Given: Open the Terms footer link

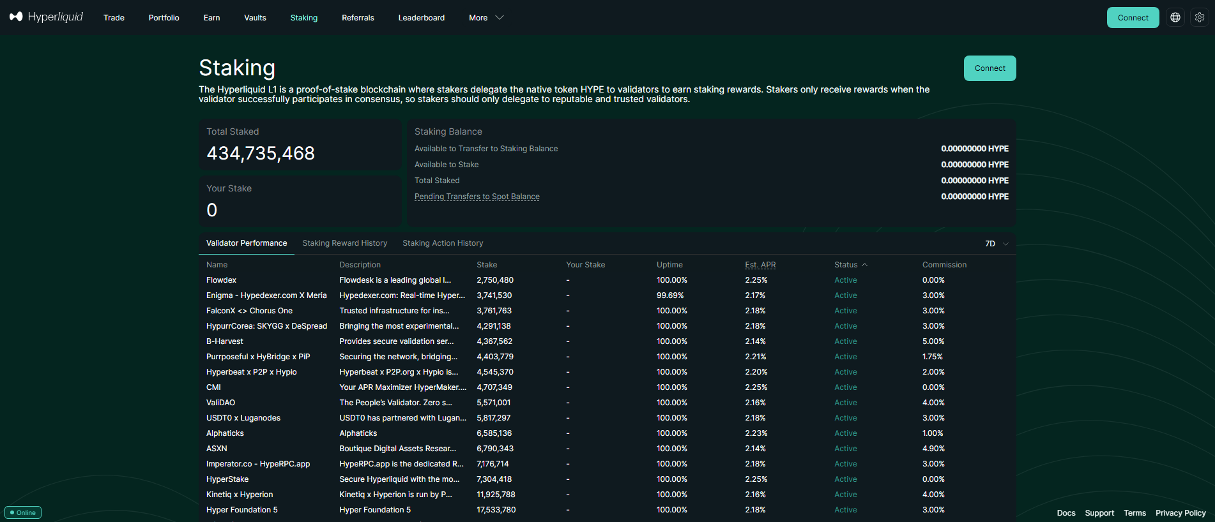Looking at the screenshot, I should click(1135, 513).
